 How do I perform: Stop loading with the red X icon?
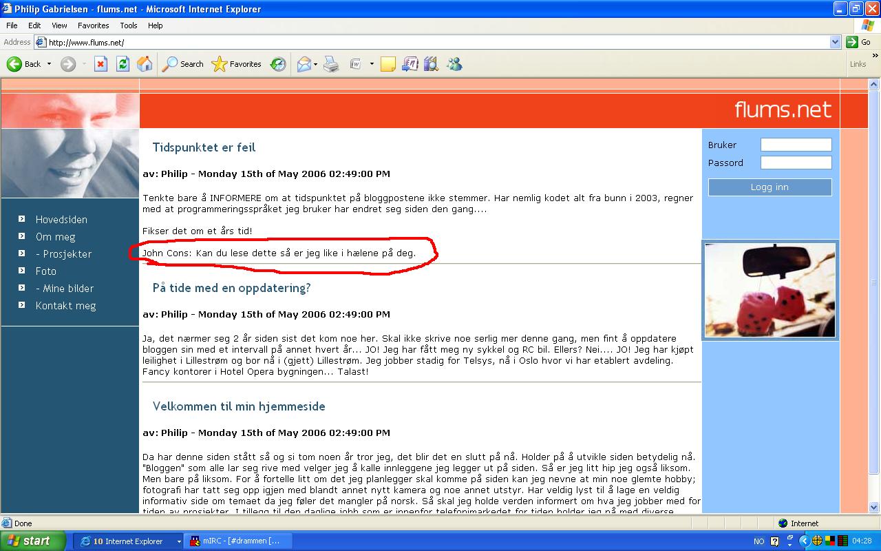point(100,64)
